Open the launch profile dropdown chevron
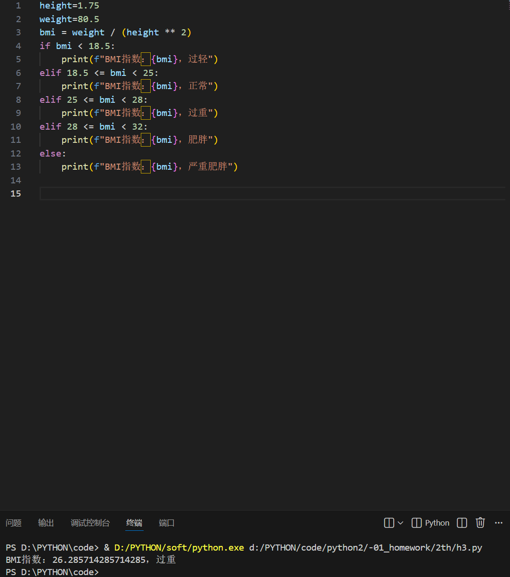The image size is (510, 577). [x=400, y=522]
